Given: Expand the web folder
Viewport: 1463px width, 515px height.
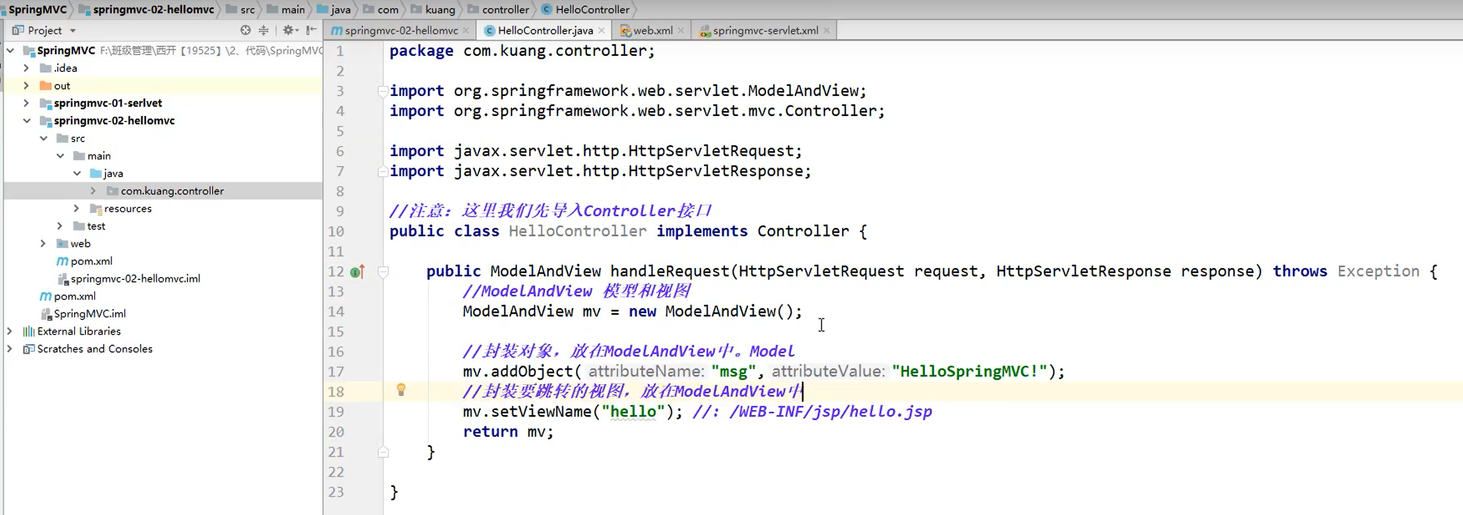Looking at the screenshot, I should (x=43, y=243).
